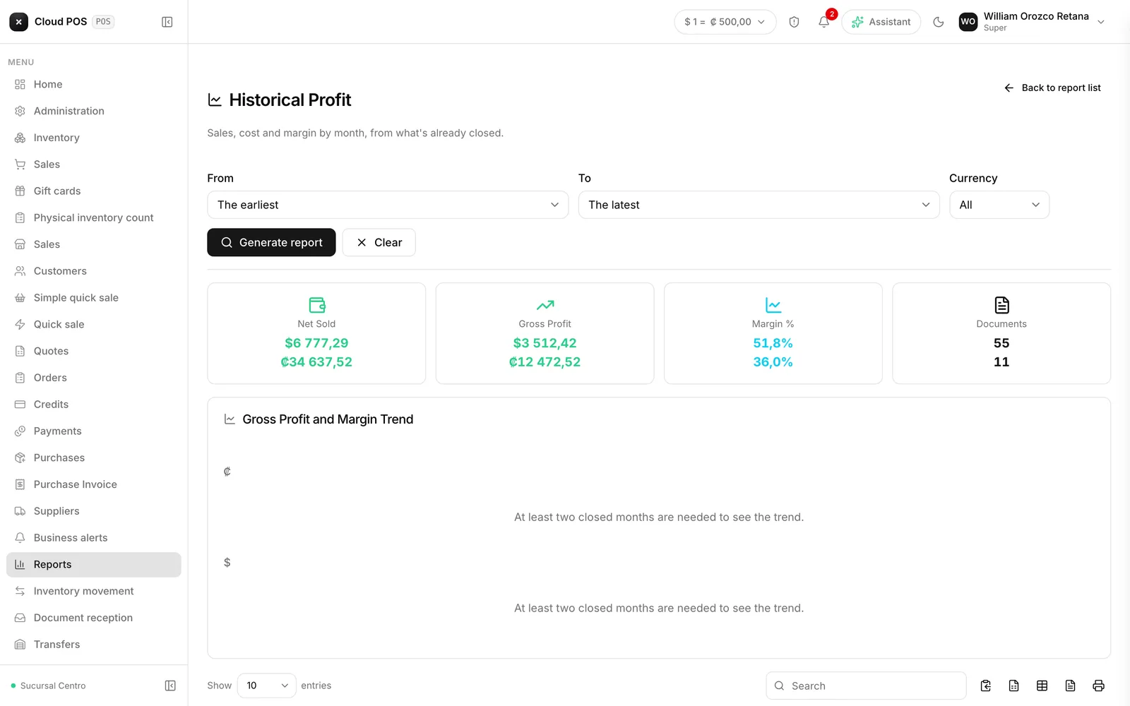Image resolution: width=1130 pixels, height=706 pixels.
Task: Open the From date dropdown
Action: 388,205
